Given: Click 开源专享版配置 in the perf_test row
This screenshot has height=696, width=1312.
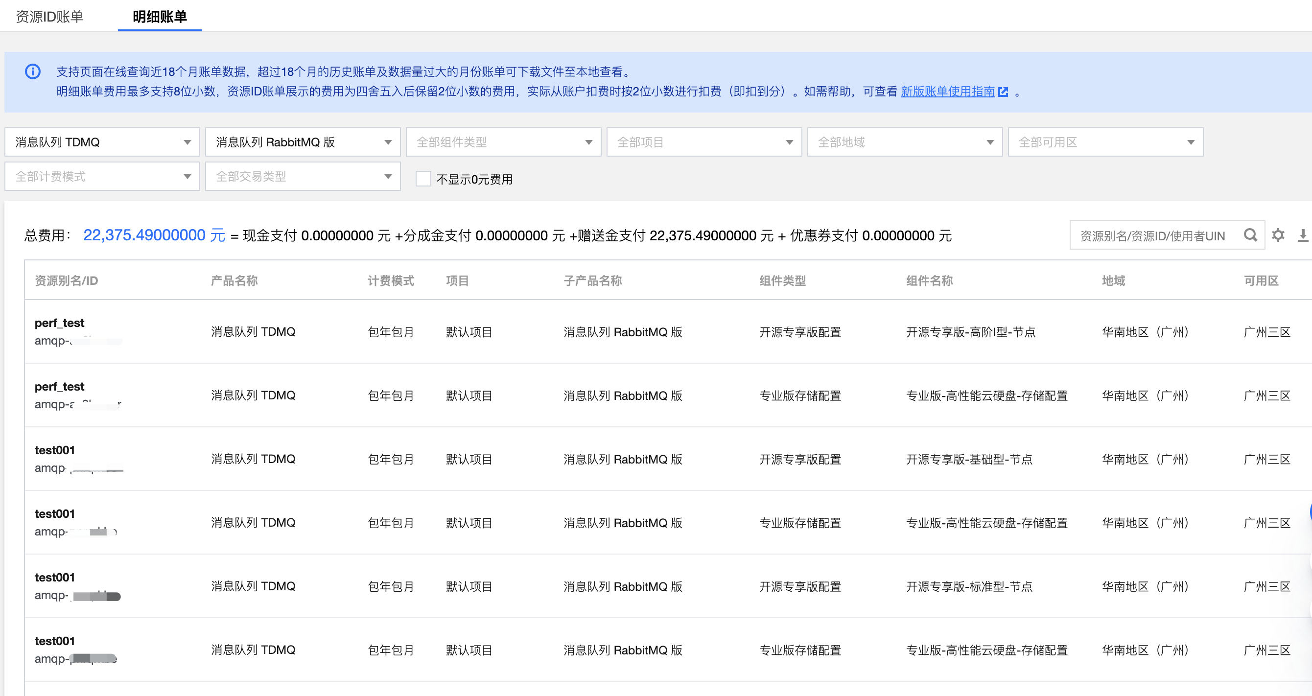Looking at the screenshot, I should click(800, 332).
